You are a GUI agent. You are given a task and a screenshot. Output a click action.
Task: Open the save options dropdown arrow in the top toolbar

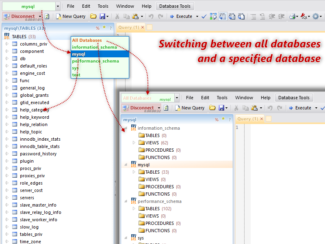[x=107, y=16]
